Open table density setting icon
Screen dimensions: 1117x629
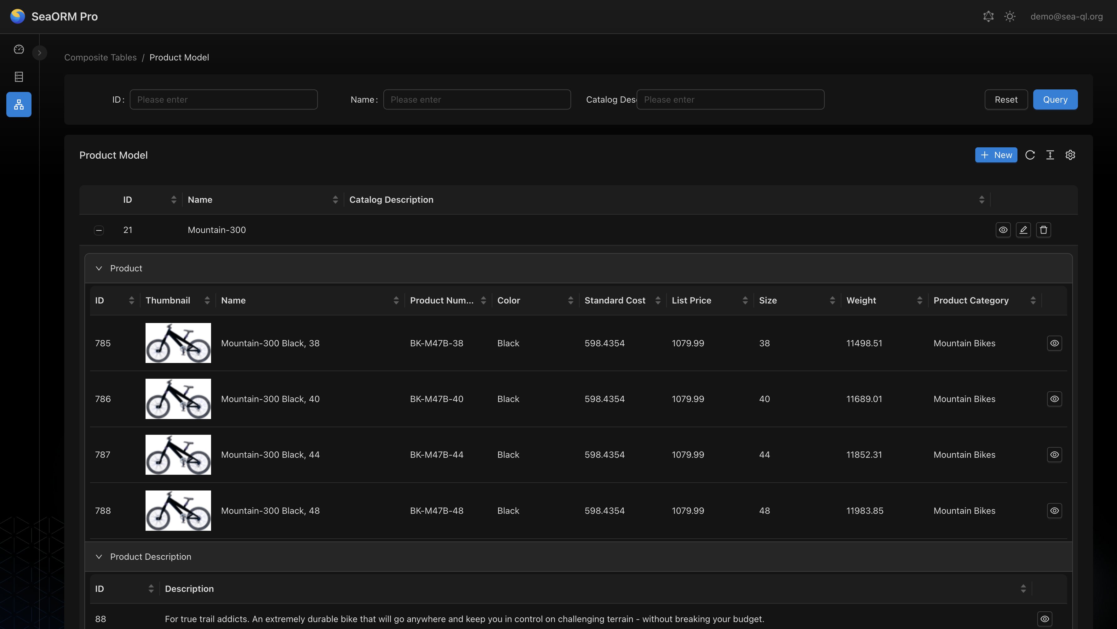(x=1050, y=155)
